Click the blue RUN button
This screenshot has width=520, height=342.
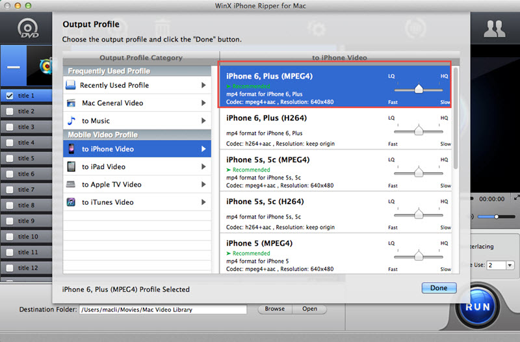(478, 307)
